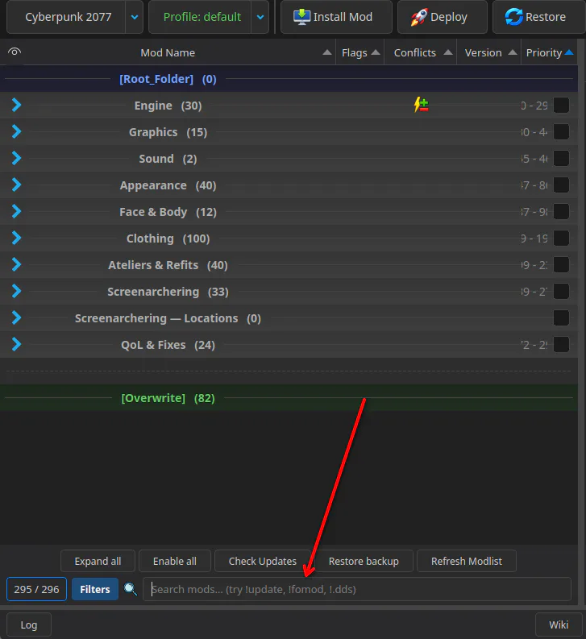Click the sort arrow next to Flags
586x639 pixels.
coord(376,52)
